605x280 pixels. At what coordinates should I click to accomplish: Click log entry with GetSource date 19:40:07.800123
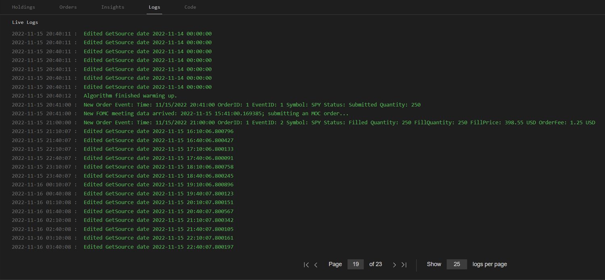pyautogui.click(x=159, y=193)
